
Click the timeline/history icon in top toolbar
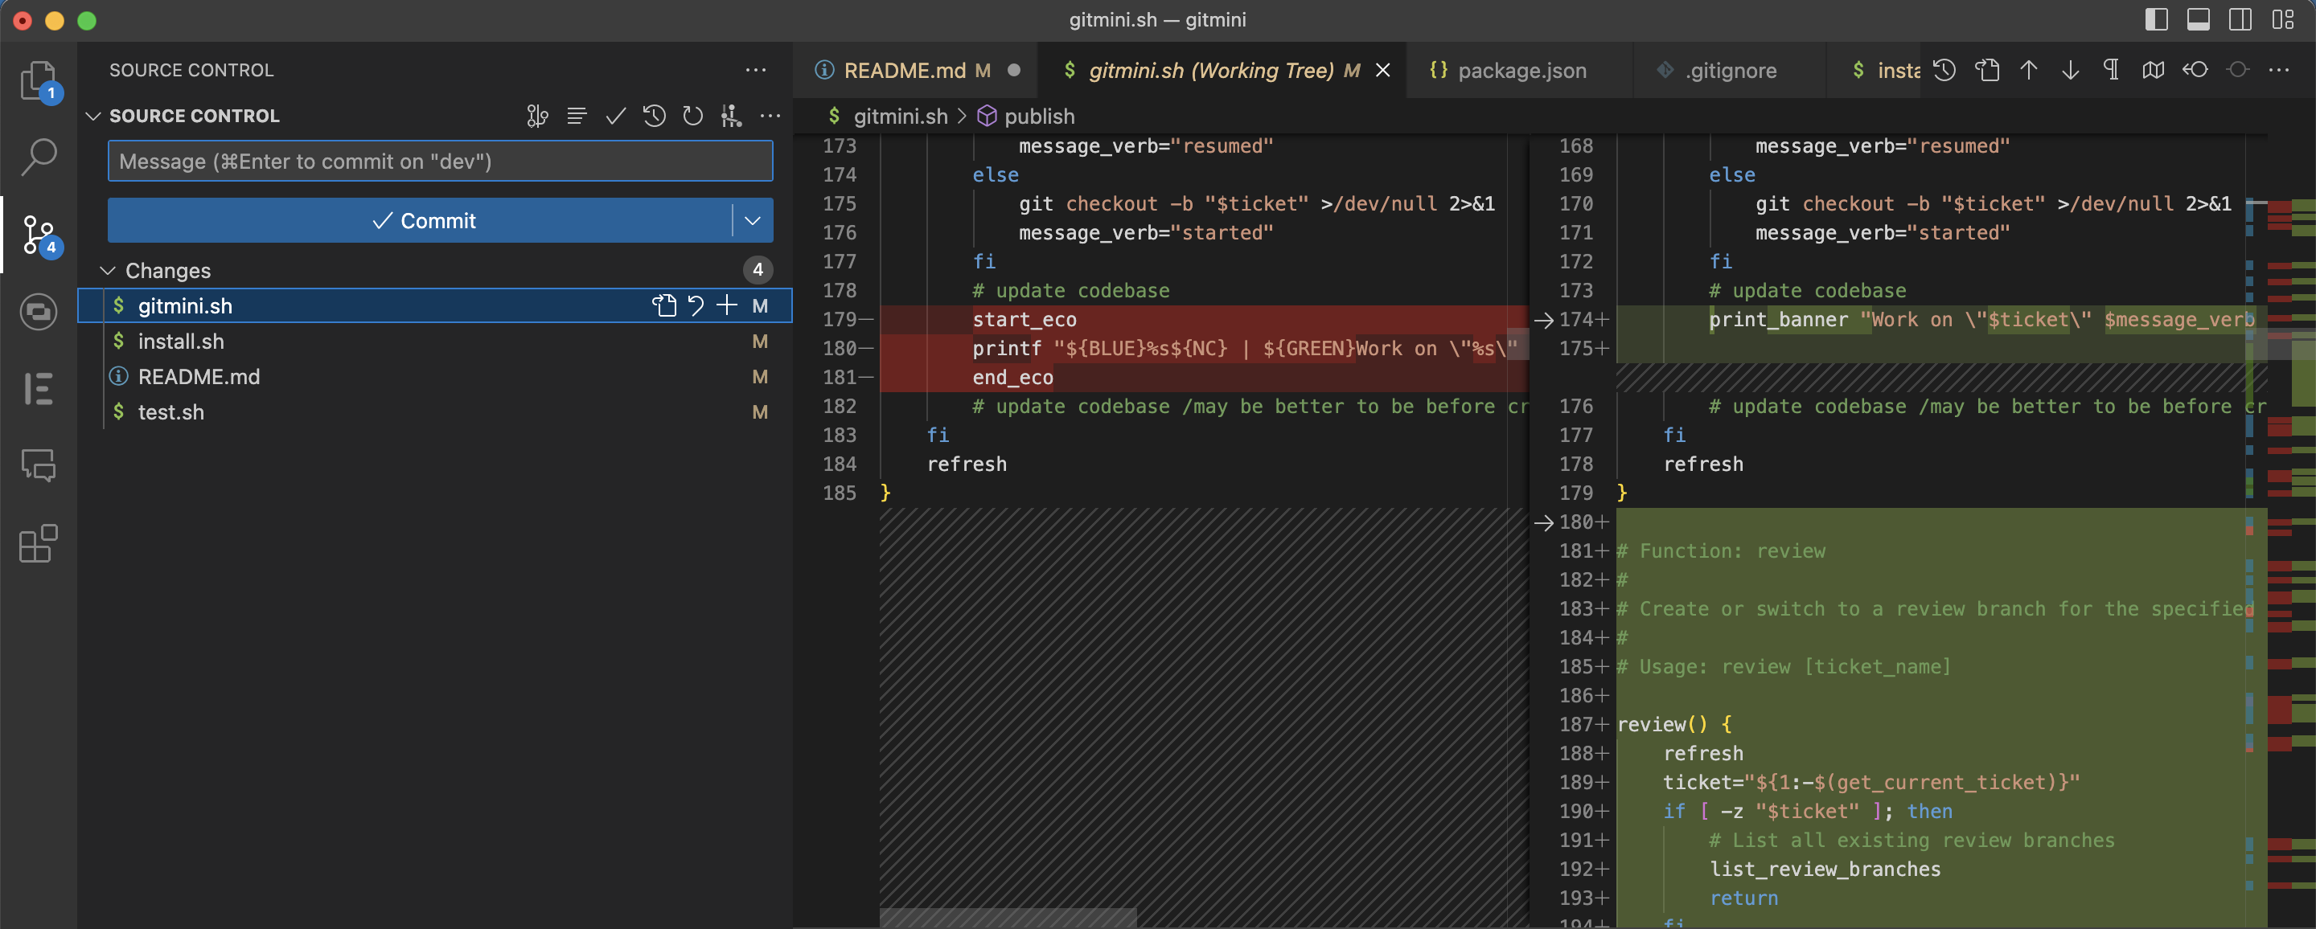(x=1945, y=68)
